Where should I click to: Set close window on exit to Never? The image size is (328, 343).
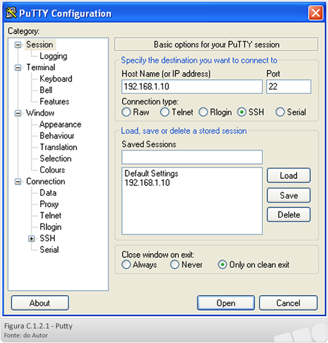point(175,265)
